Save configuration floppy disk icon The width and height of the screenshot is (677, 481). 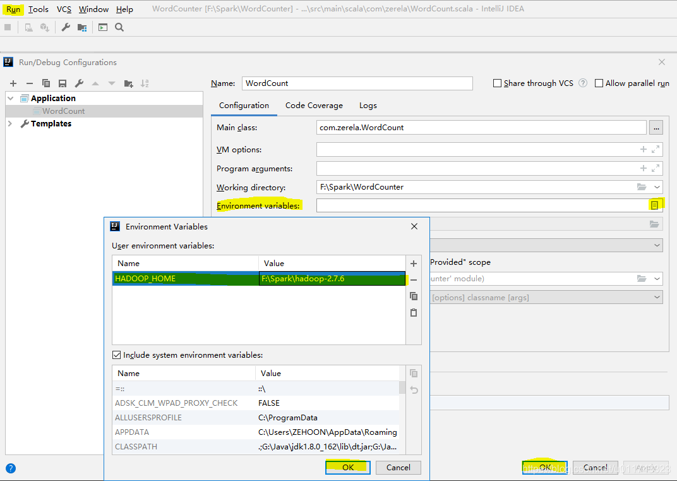point(62,83)
